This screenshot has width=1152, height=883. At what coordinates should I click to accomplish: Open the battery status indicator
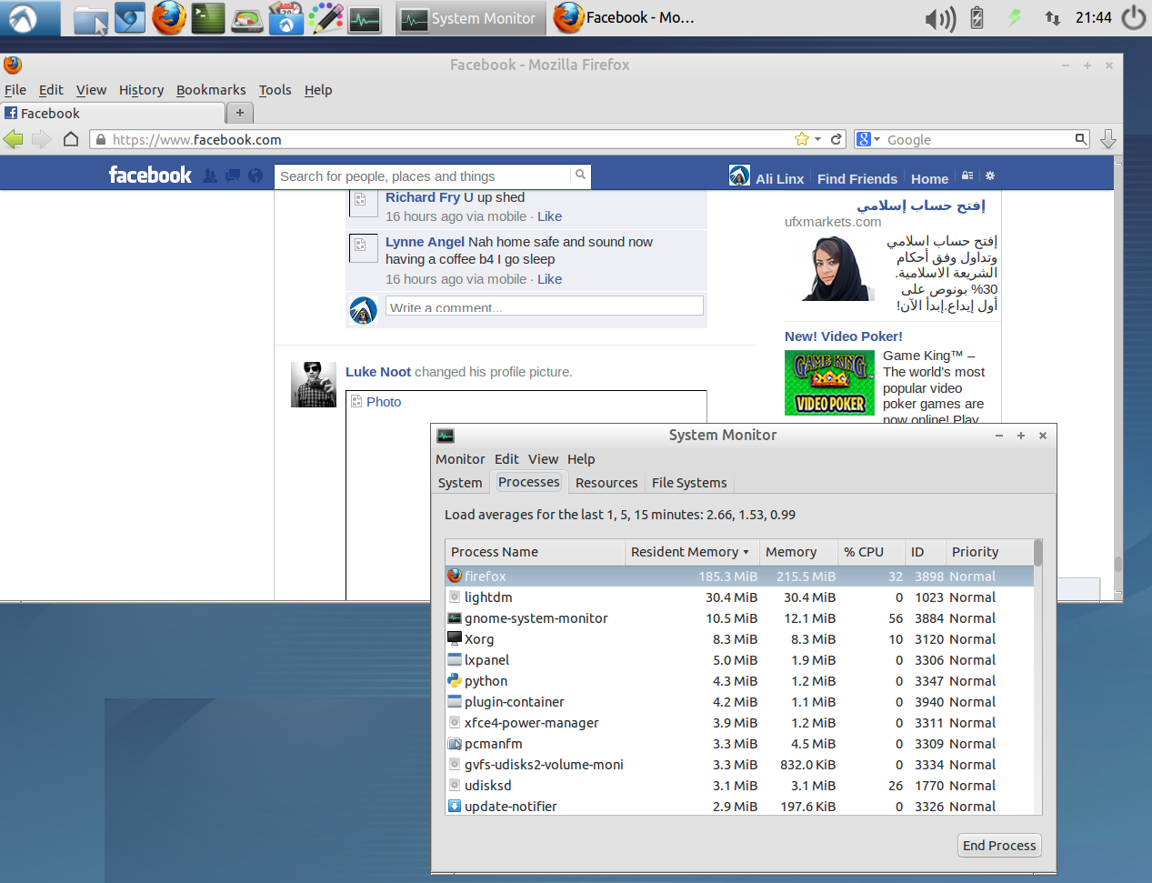click(977, 17)
